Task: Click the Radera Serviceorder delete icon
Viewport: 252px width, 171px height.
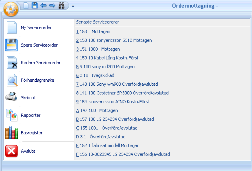Action: click(12, 63)
